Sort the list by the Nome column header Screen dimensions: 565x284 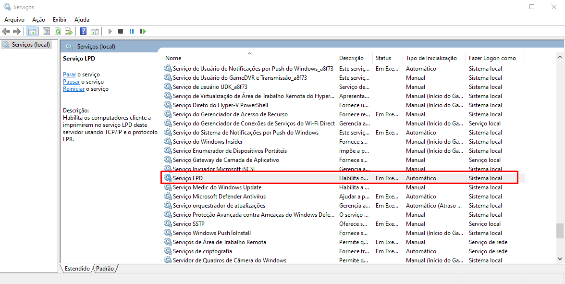pos(173,58)
